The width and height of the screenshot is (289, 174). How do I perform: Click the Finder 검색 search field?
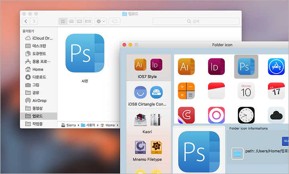[x=196, y=21]
